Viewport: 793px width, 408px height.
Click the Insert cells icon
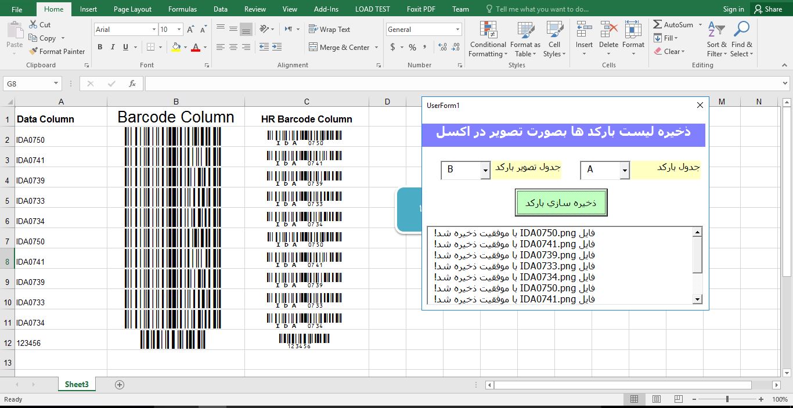[584, 30]
